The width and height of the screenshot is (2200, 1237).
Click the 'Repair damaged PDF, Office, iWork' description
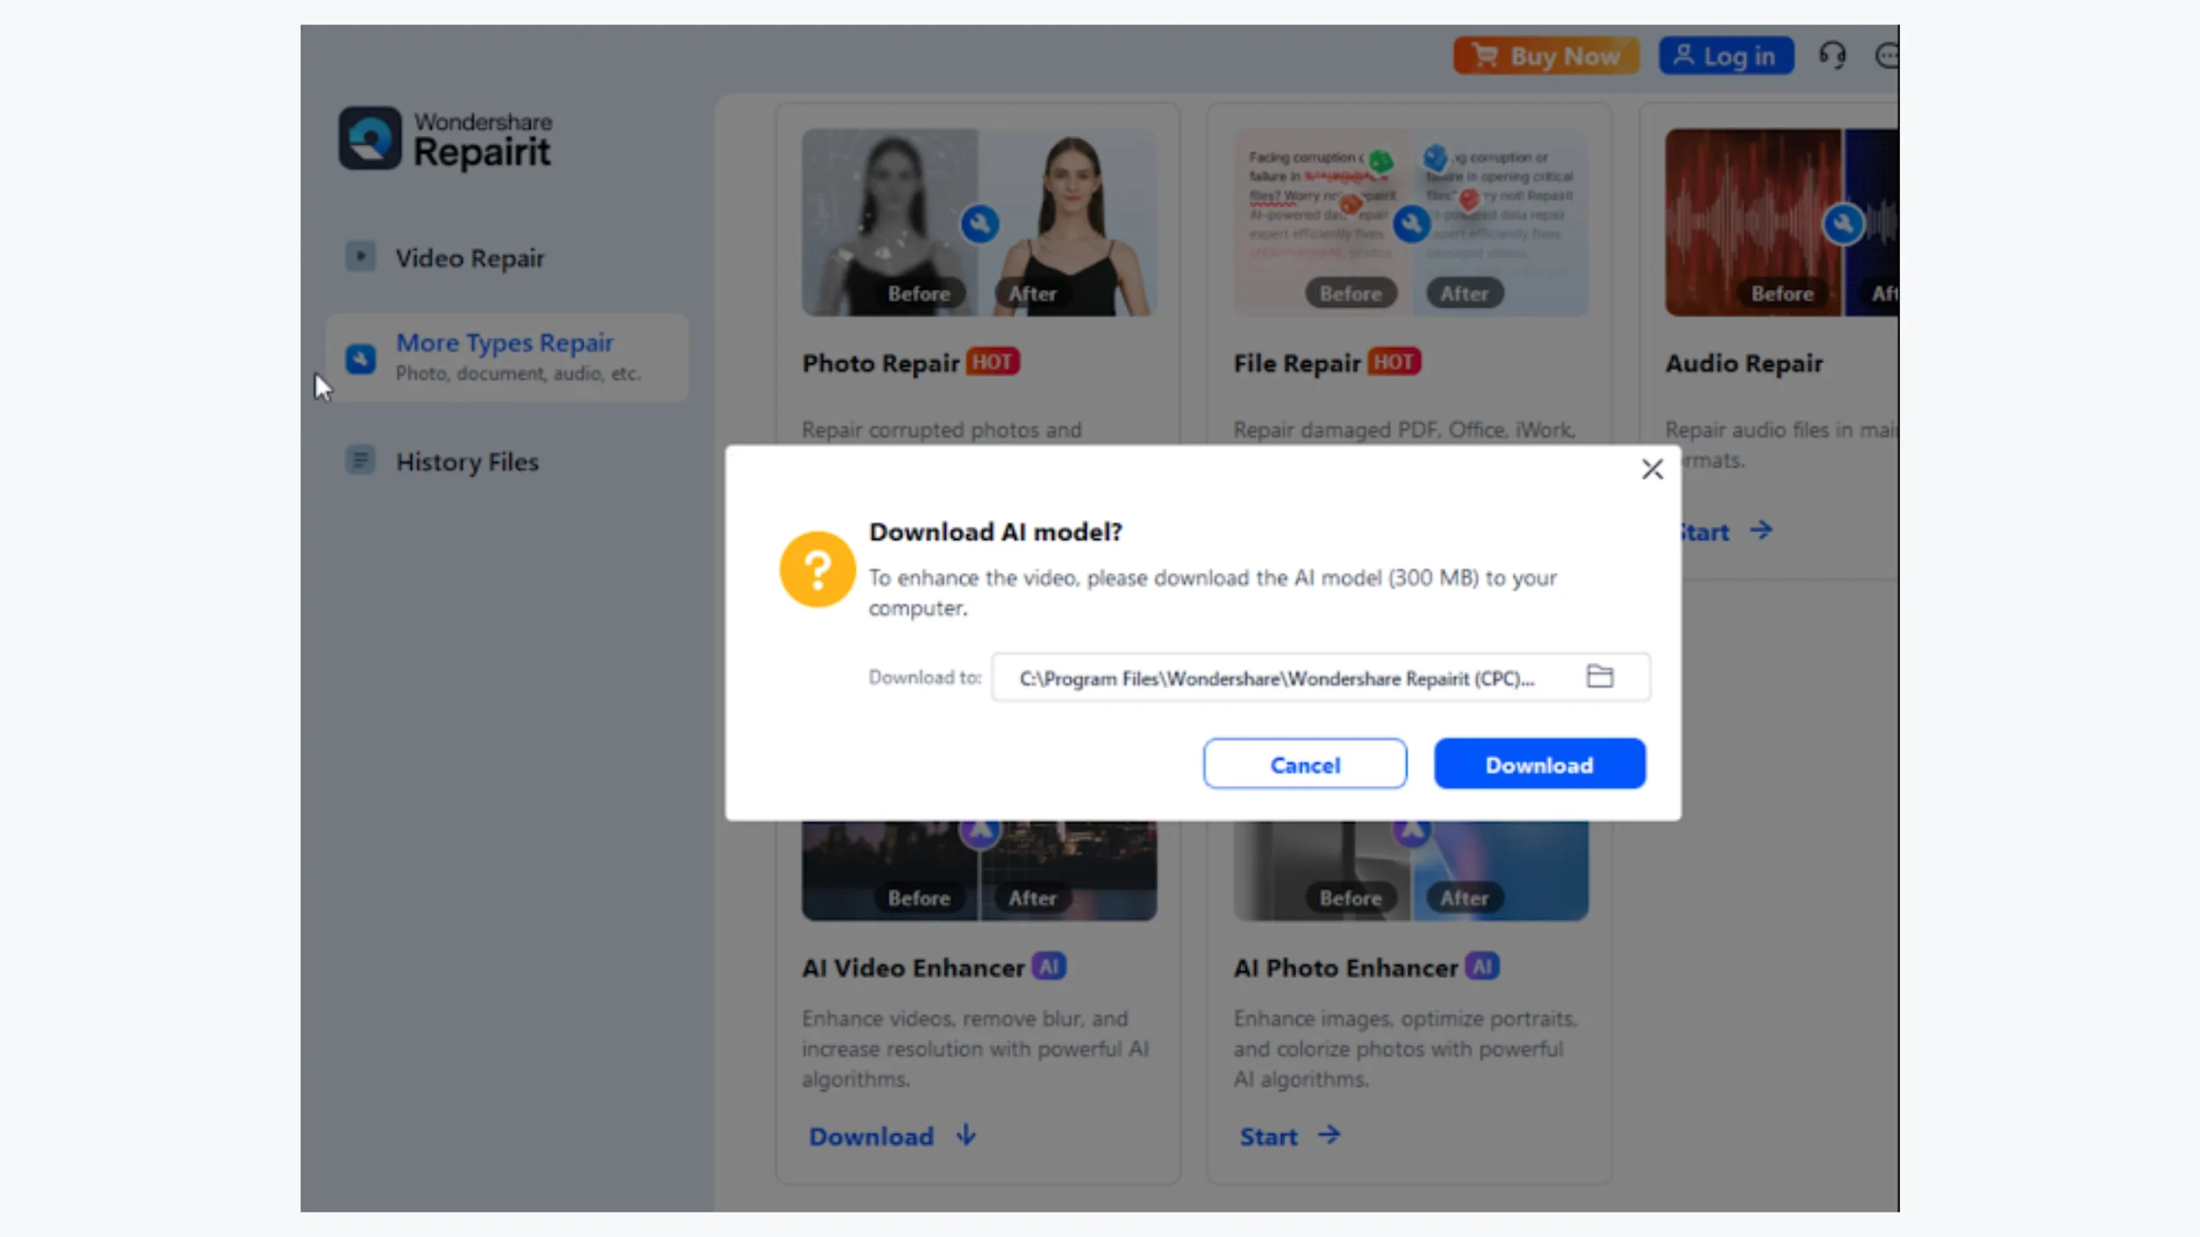click(x=1404, y=430)
